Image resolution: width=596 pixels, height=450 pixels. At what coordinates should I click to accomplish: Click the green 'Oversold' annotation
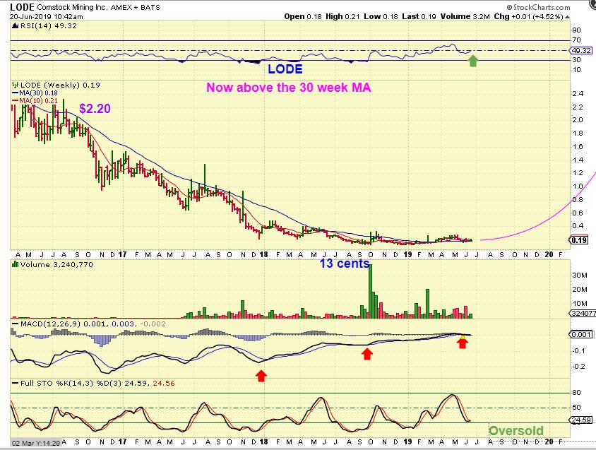(515, 431)
